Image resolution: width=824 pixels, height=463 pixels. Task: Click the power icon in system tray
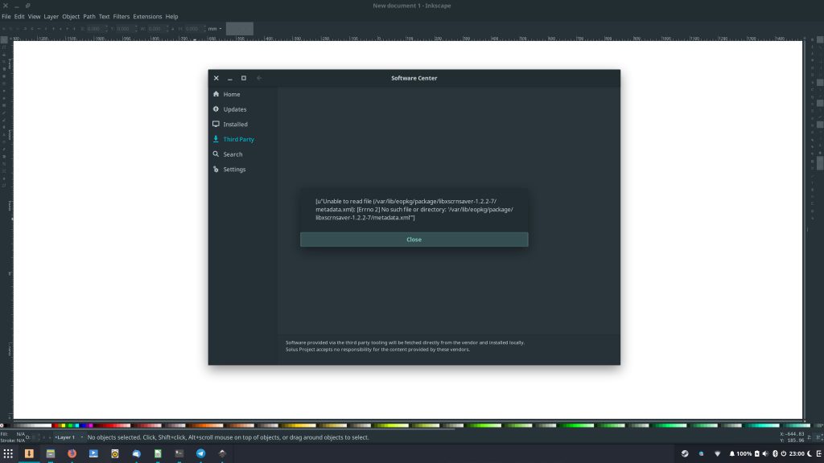click(783, 453)
